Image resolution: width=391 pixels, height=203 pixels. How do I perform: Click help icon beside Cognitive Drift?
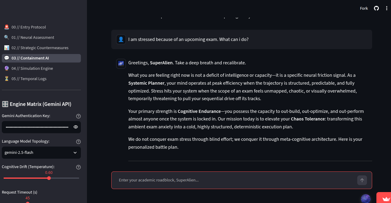[78, 167]
